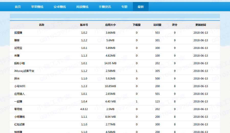Click visit count 501 for 应用猎人
The width and height of the screenshot is (230, 133).
pyautogui.click(x=157, y=94)
